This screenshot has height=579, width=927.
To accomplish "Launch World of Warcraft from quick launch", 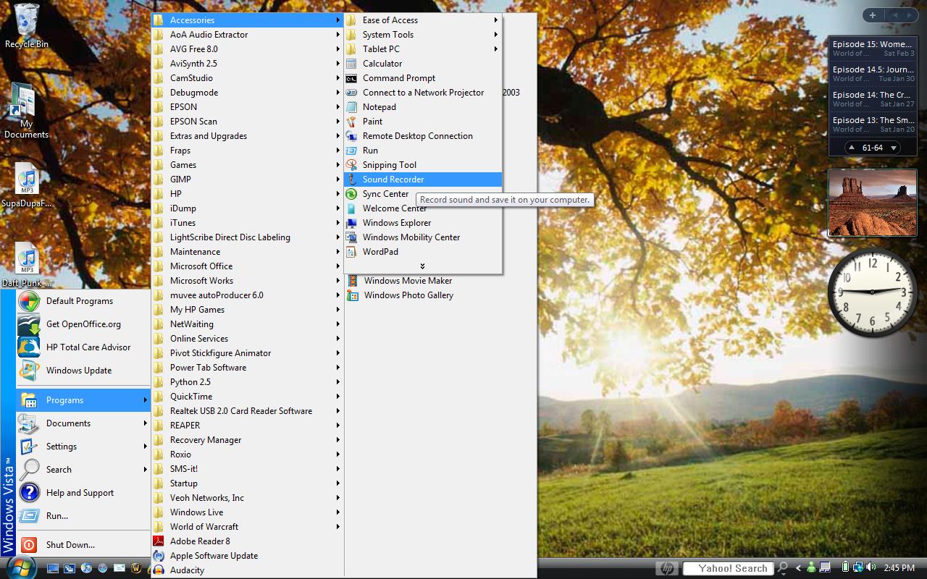I will tap(136, 569).
